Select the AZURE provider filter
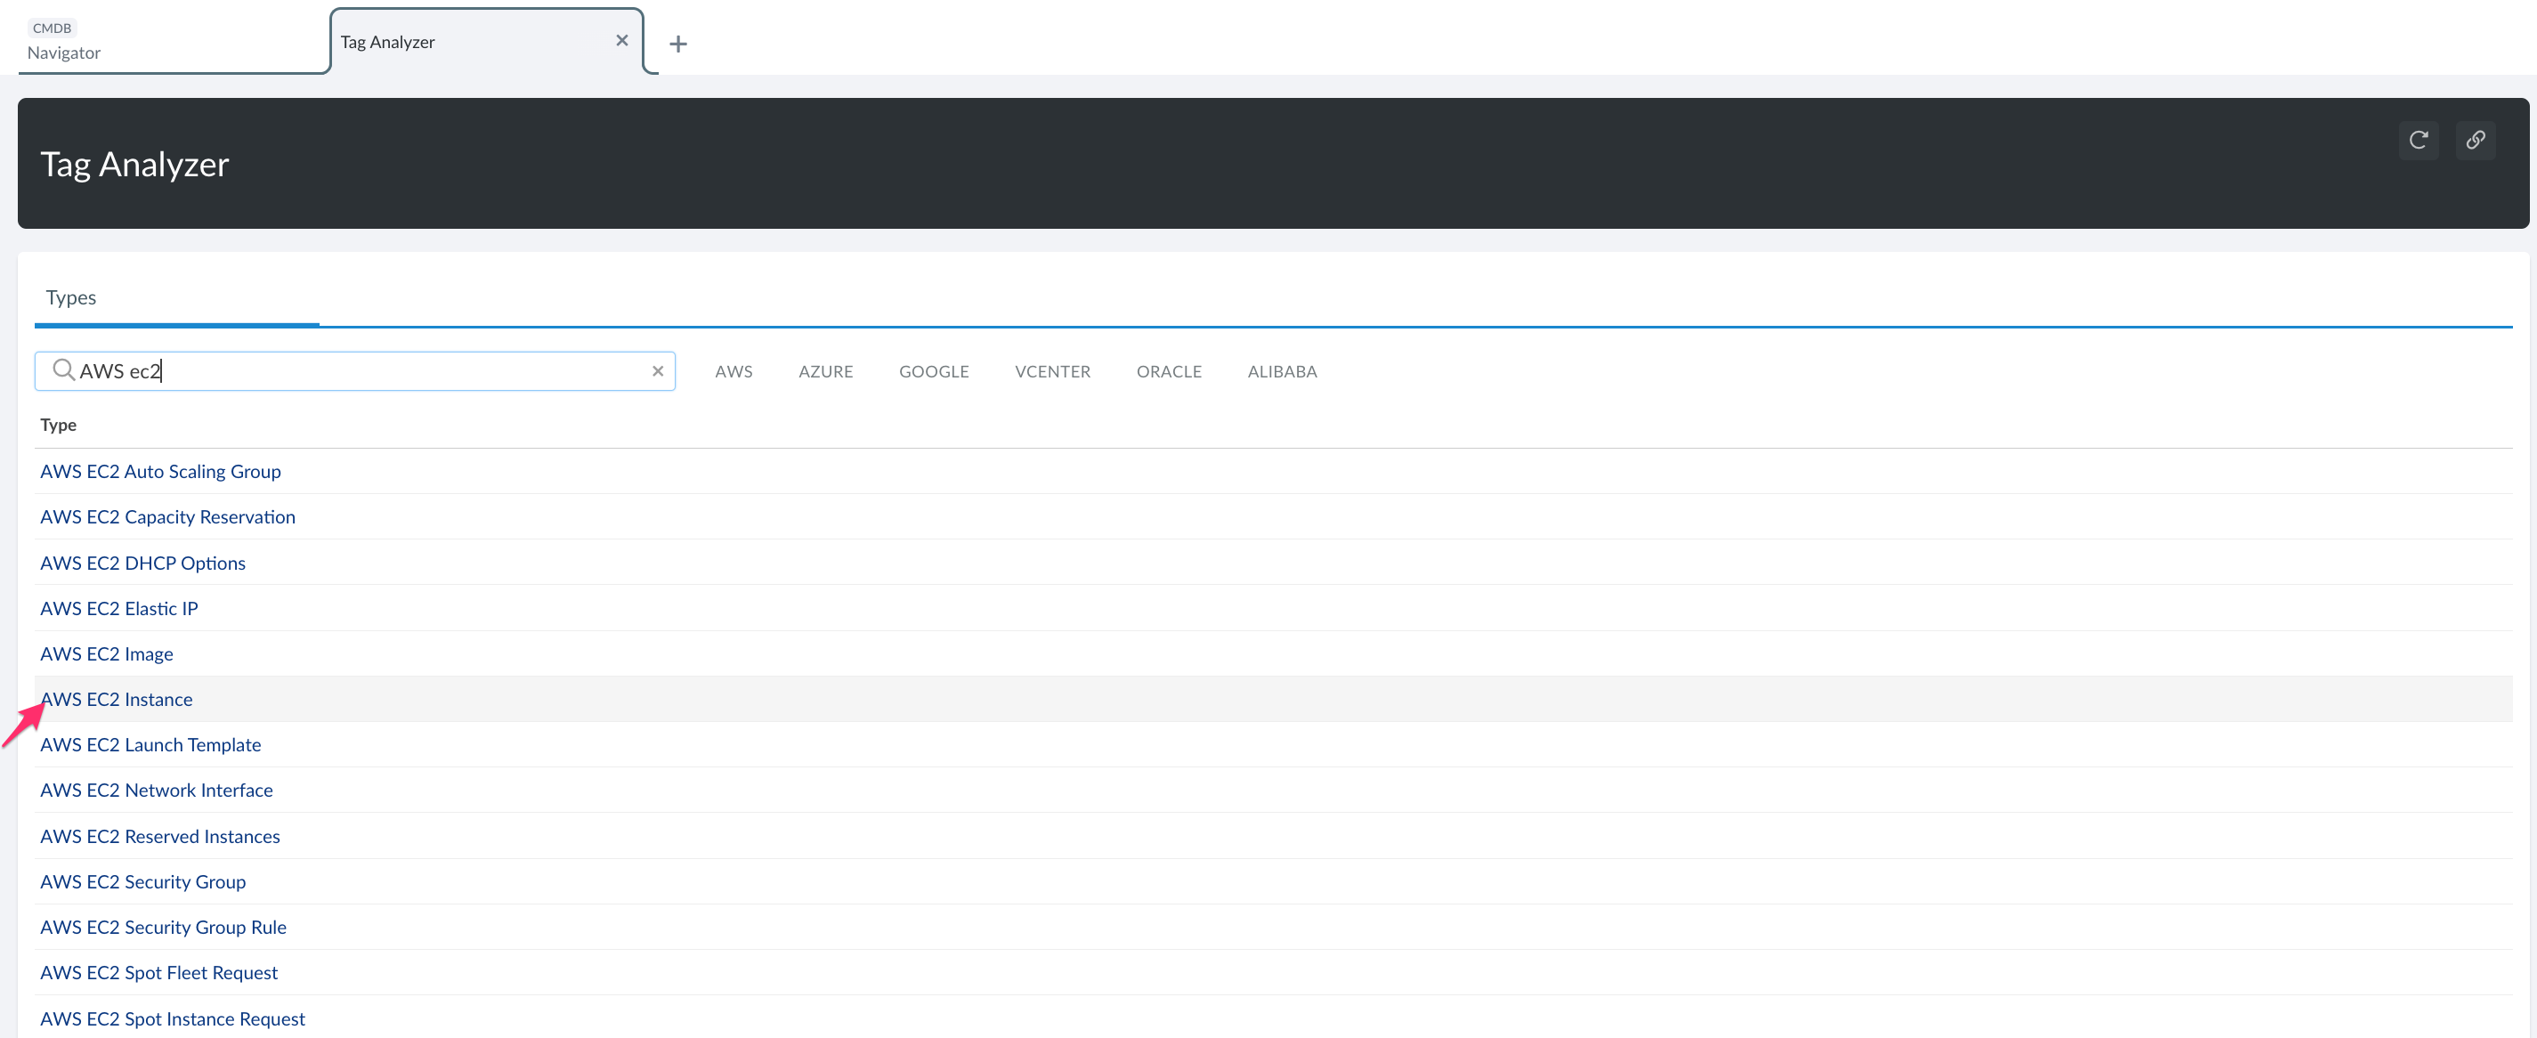 point(826,371)
